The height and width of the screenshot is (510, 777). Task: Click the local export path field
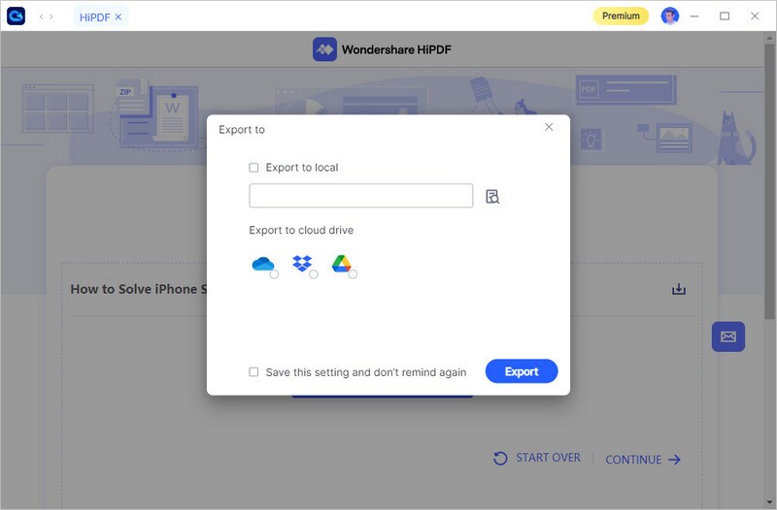360,196
